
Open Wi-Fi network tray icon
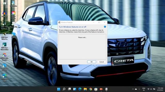tap(148, 89)
